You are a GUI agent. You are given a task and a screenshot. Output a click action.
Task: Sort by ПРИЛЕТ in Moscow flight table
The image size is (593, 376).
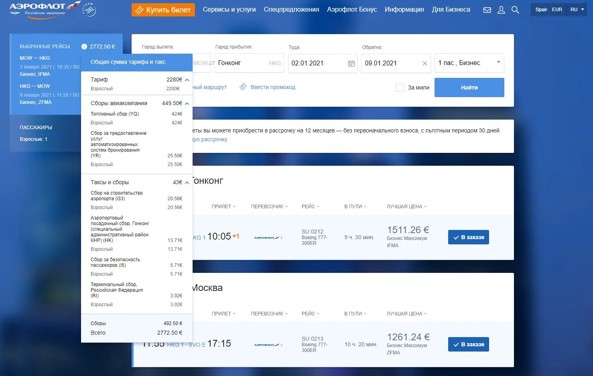point(223,314)
